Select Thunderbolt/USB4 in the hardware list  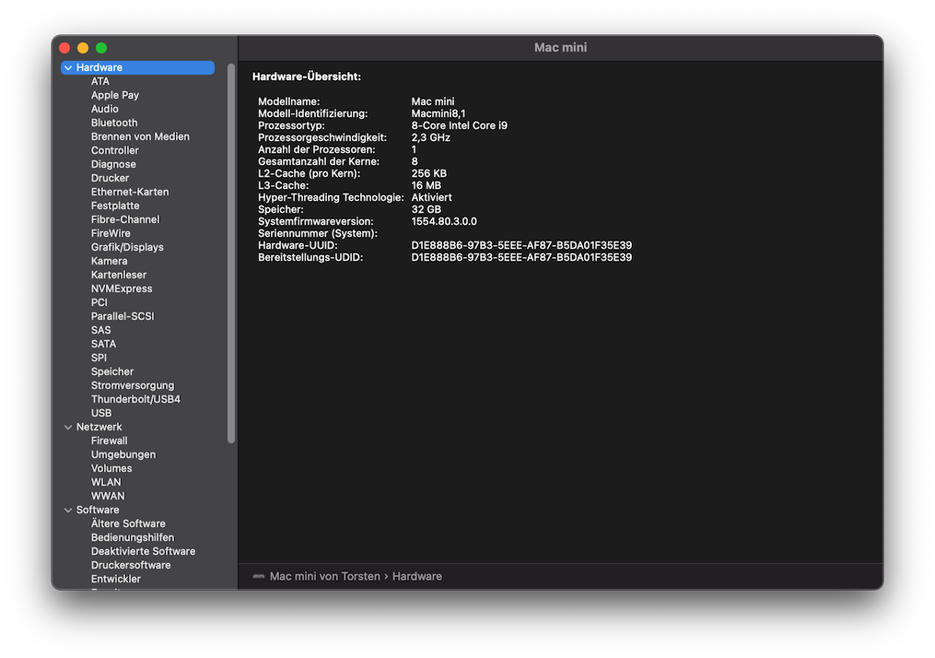coord(135,399)
